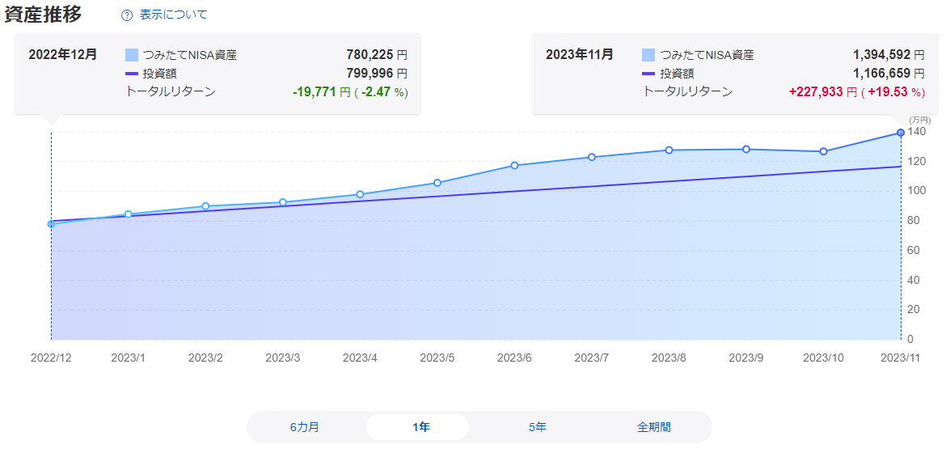The image size is (946, 453).
Task: Click the purple 投資額 legend line in 2023年11月 box
Action: (648, 74)
